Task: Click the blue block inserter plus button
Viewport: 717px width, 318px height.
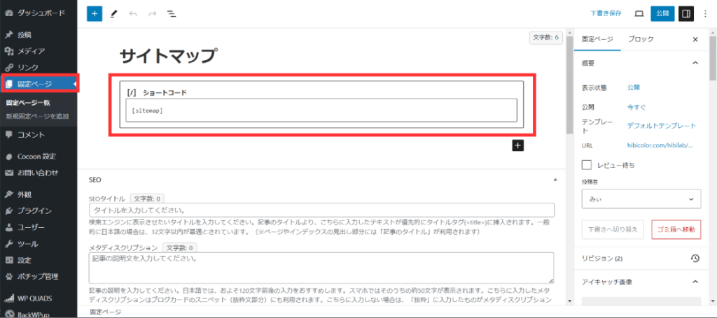Action: point(95,13)
